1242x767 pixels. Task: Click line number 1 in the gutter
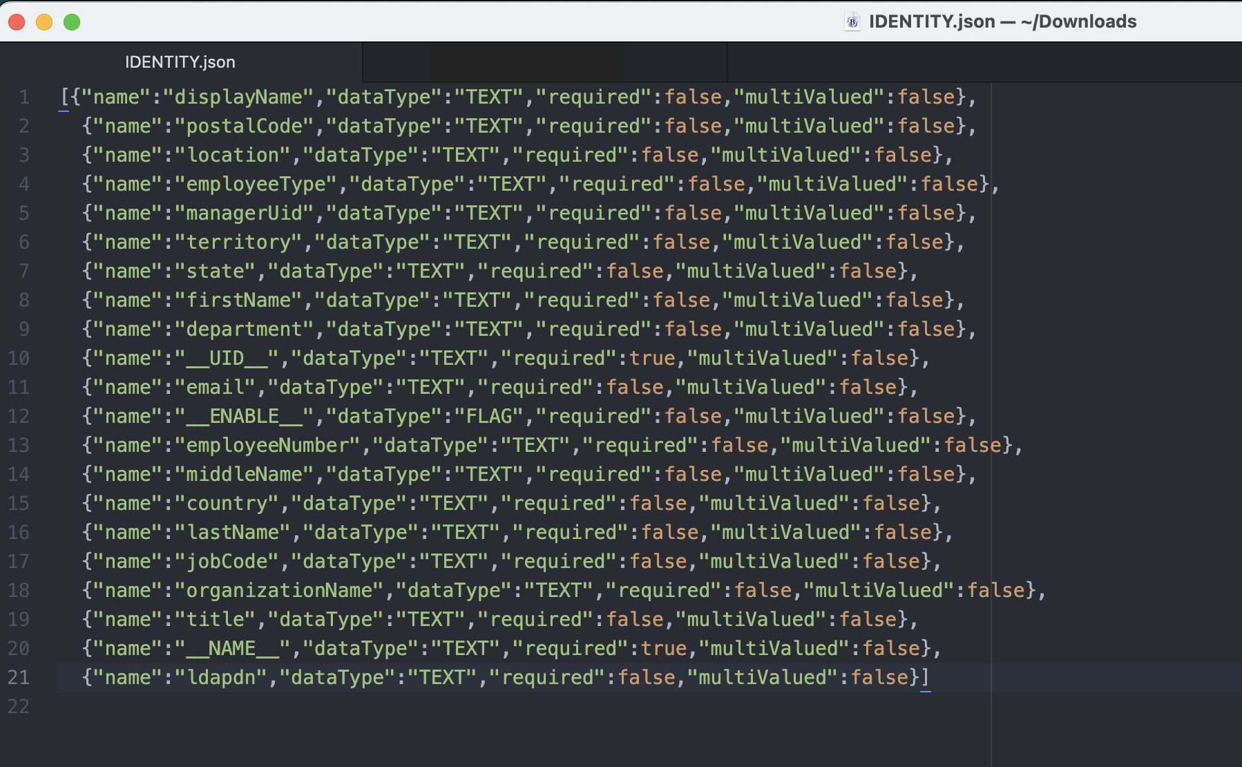(x=24, y=97)
